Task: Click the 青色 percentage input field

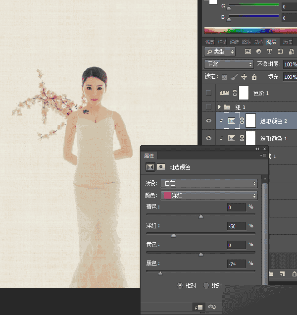Action: point(237,207)
